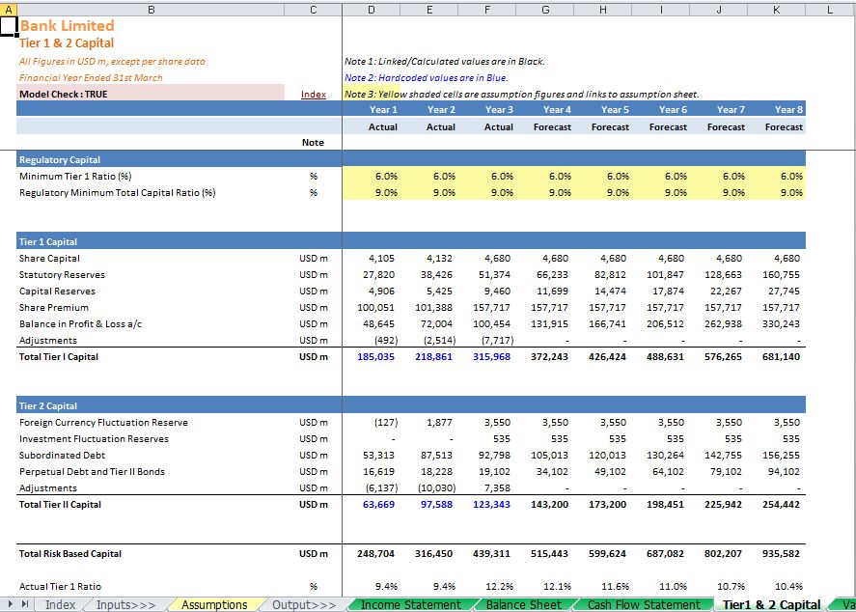The height and width of the screenshot is (612, 856).
Task: Select column L header
Action: coord(830,10)
